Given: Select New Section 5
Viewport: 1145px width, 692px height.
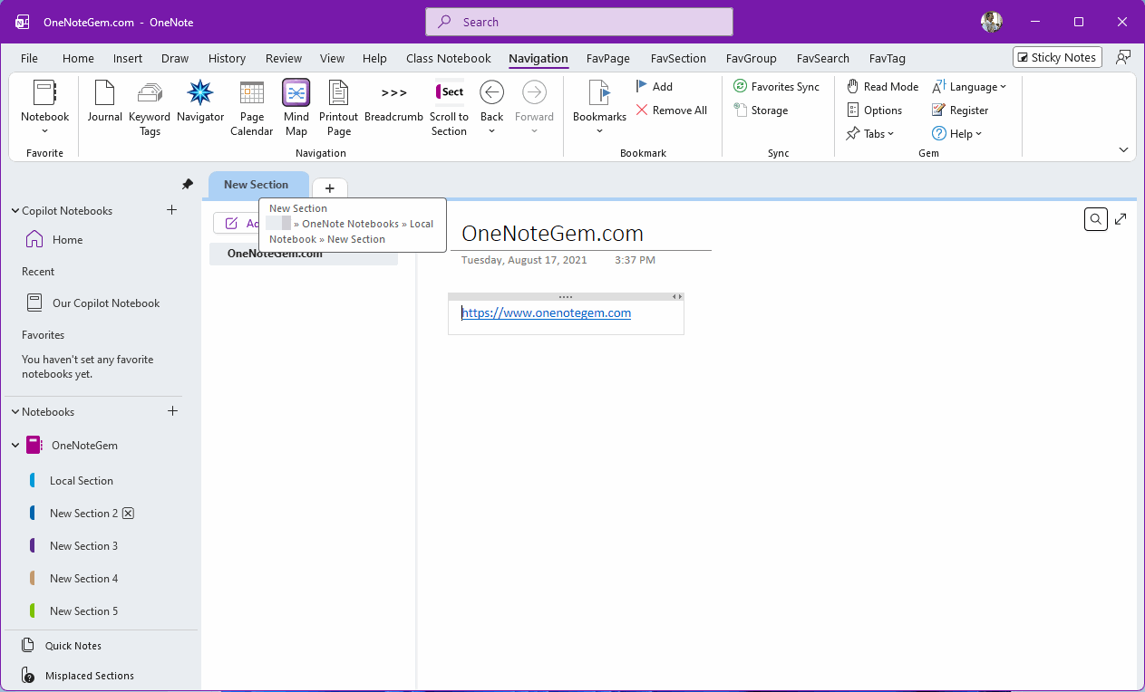Looking at the screenshot, I should pyautogui.click(x=83, y=611).
